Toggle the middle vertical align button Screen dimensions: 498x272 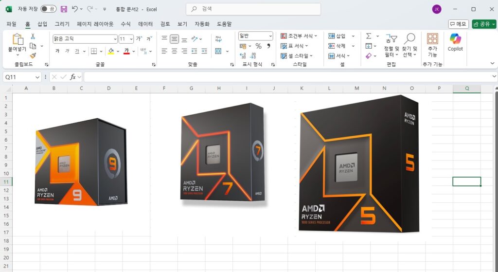coord(174,38)
